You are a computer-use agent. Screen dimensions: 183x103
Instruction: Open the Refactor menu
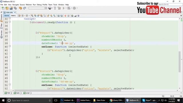[x=29, y=5]
